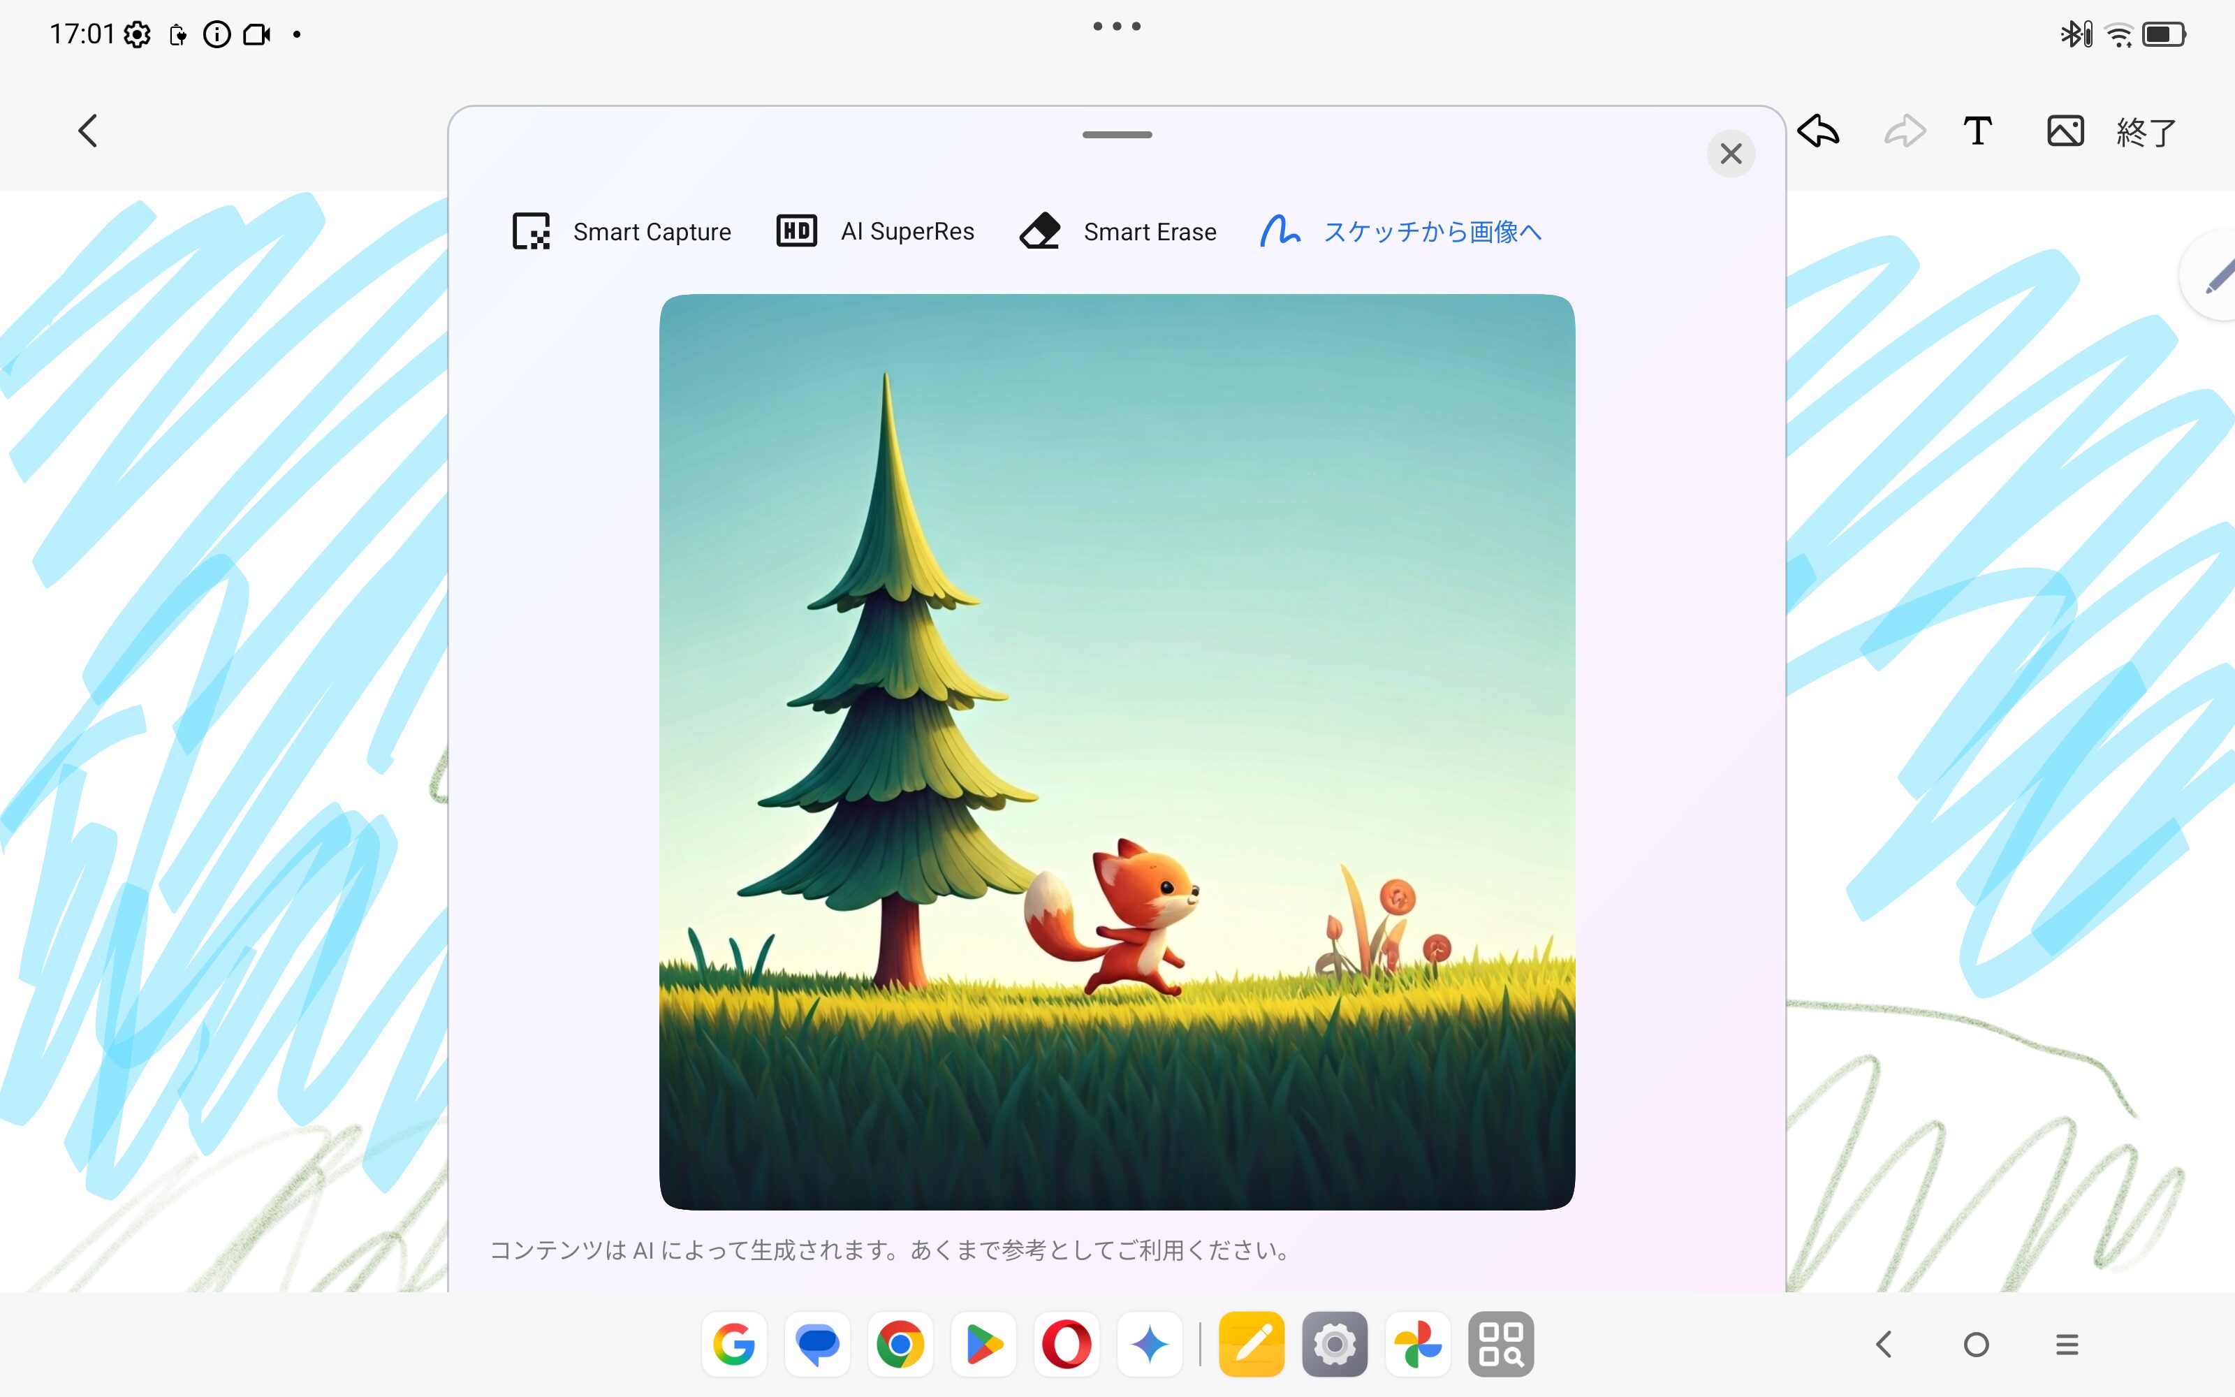Open Opera browser in dock
Image resolution: width=2235 pixels, height=1397 pixels.
coord(1066,1343)
